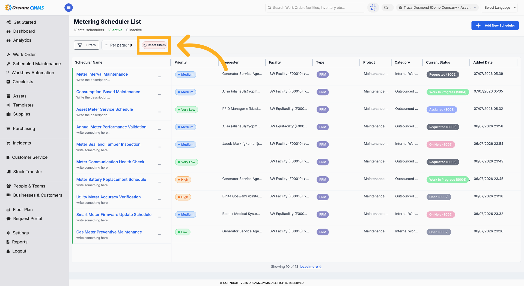Click Low priority badge for Gas Meter row
This screenshot has width=524, height=286.
coord(183,232)
